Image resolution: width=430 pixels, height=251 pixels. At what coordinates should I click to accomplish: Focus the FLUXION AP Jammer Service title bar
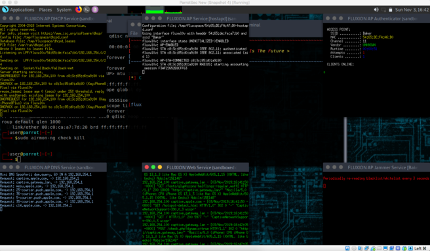376,167
